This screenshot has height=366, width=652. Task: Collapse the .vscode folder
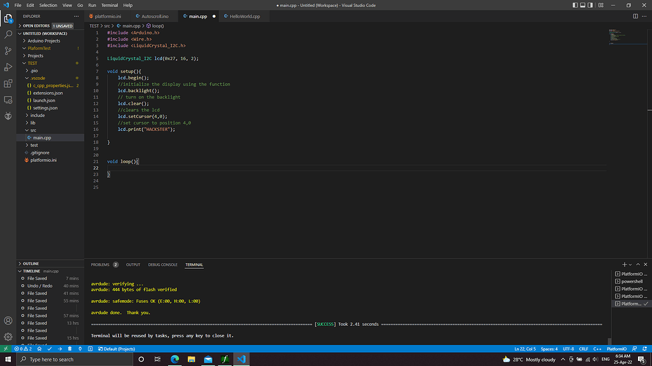(x=37, y=78)
